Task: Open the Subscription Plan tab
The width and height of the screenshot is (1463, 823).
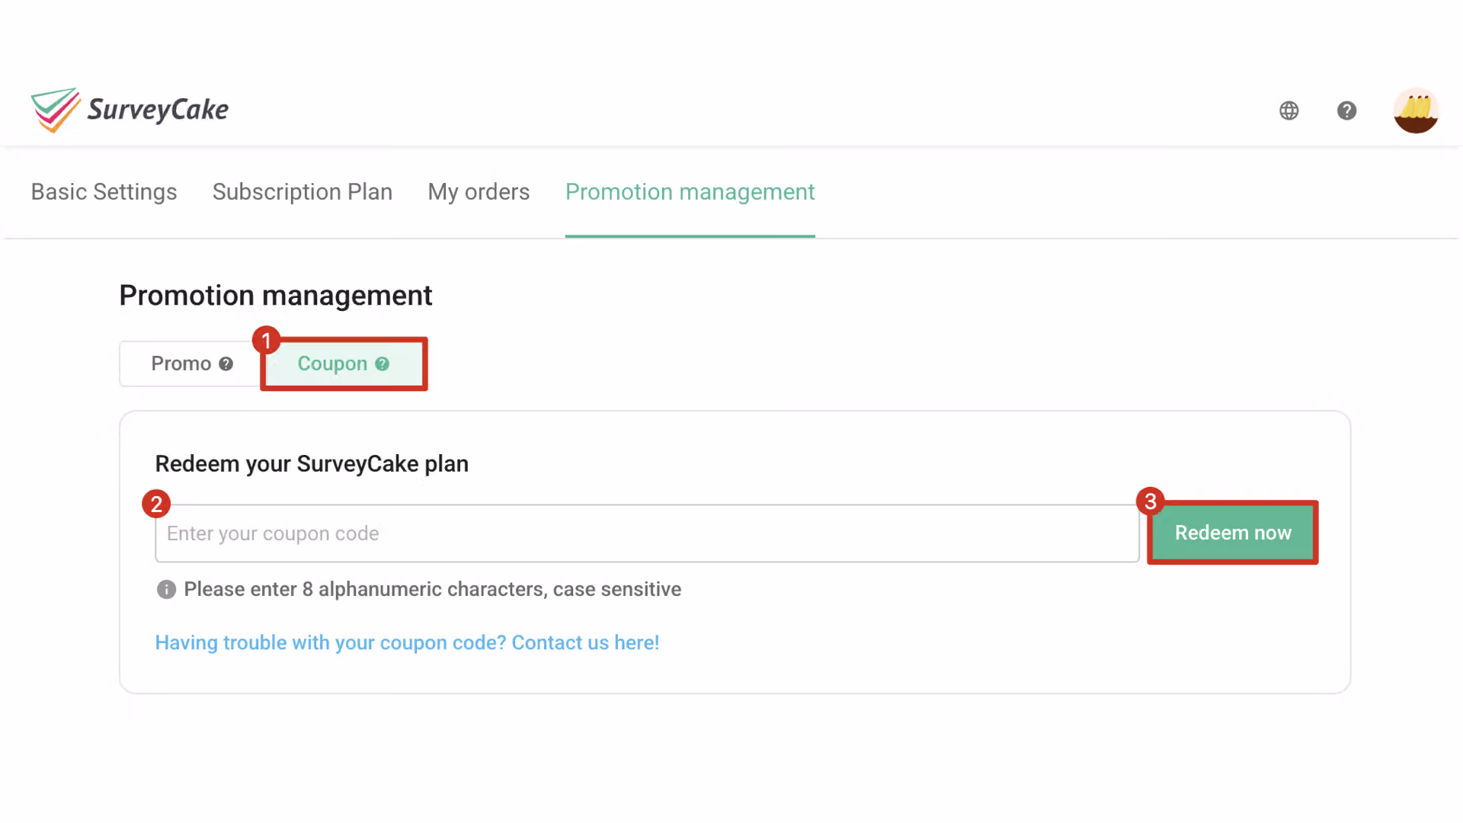Action: click(x=303, y=192)
